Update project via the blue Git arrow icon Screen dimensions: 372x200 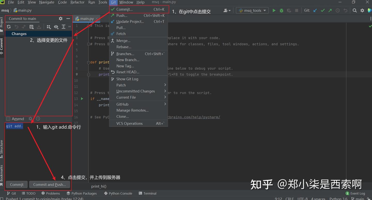(315, 10)
